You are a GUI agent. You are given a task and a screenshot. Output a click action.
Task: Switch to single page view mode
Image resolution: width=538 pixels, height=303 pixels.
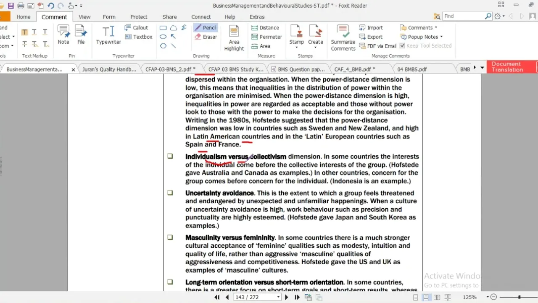tap(415, 297)
